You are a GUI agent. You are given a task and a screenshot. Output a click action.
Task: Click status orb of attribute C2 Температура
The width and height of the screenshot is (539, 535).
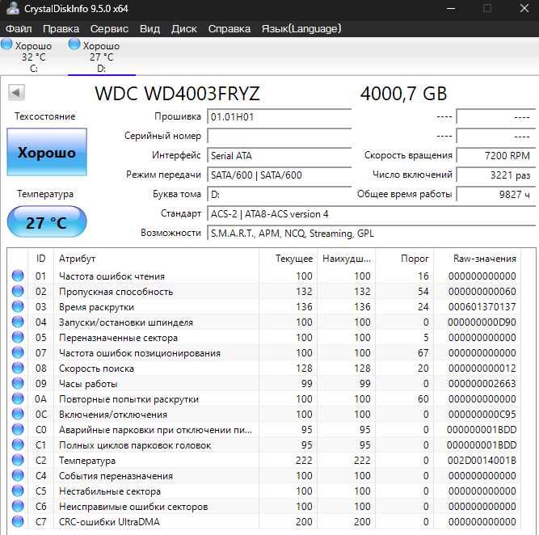click(x=18, y=460)
